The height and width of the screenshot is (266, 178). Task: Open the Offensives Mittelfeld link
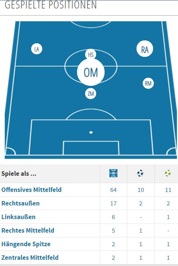pos(32,190)
